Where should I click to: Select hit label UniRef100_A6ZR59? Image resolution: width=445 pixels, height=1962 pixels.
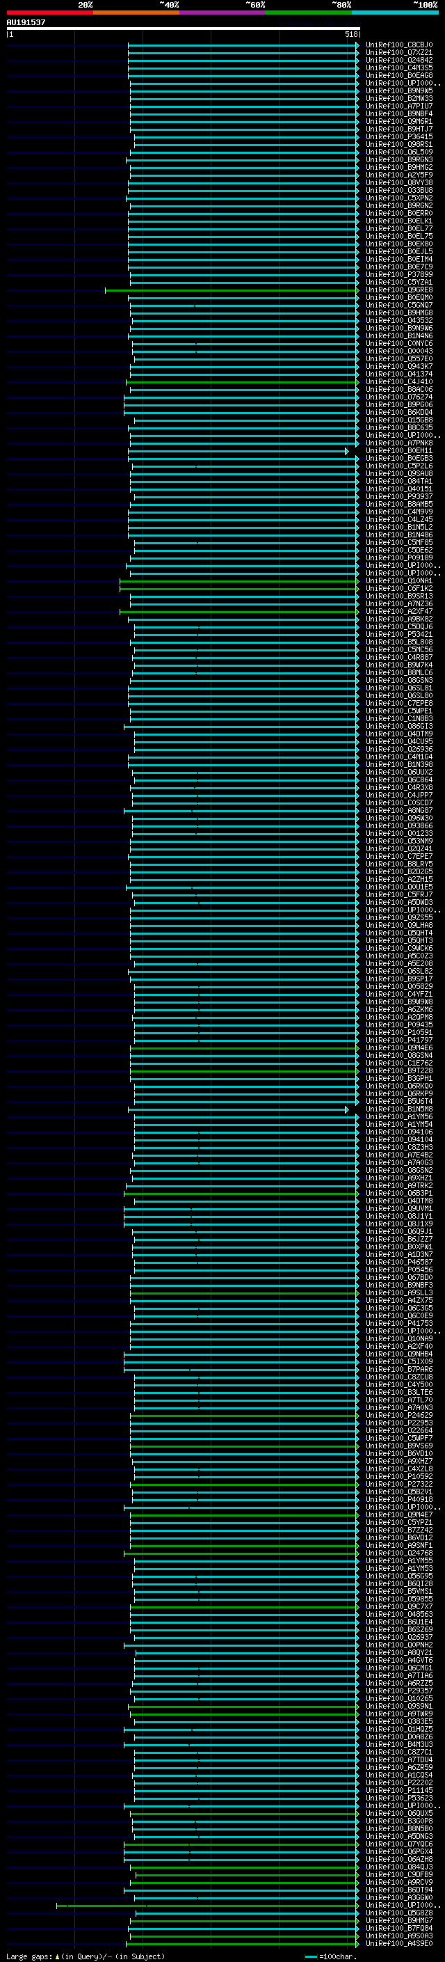coord(398,1767)
